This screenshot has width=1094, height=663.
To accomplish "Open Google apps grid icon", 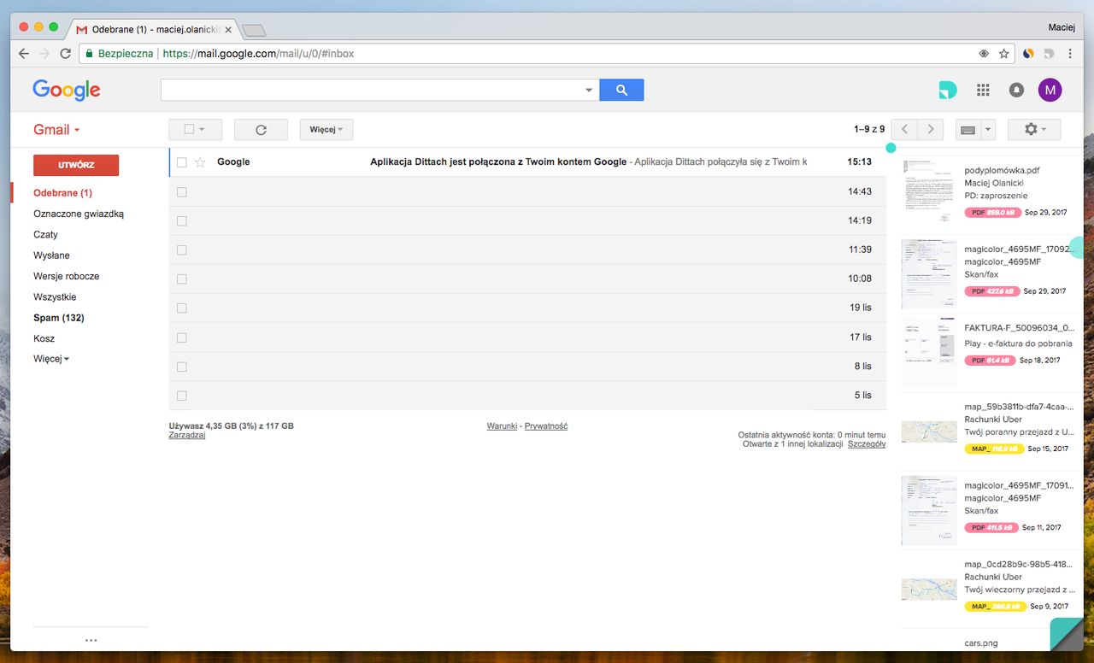I will (983, 90).
